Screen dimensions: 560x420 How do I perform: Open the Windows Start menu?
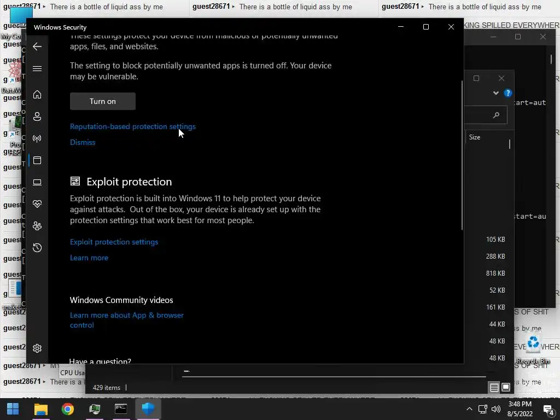click(x=13, y=409)
